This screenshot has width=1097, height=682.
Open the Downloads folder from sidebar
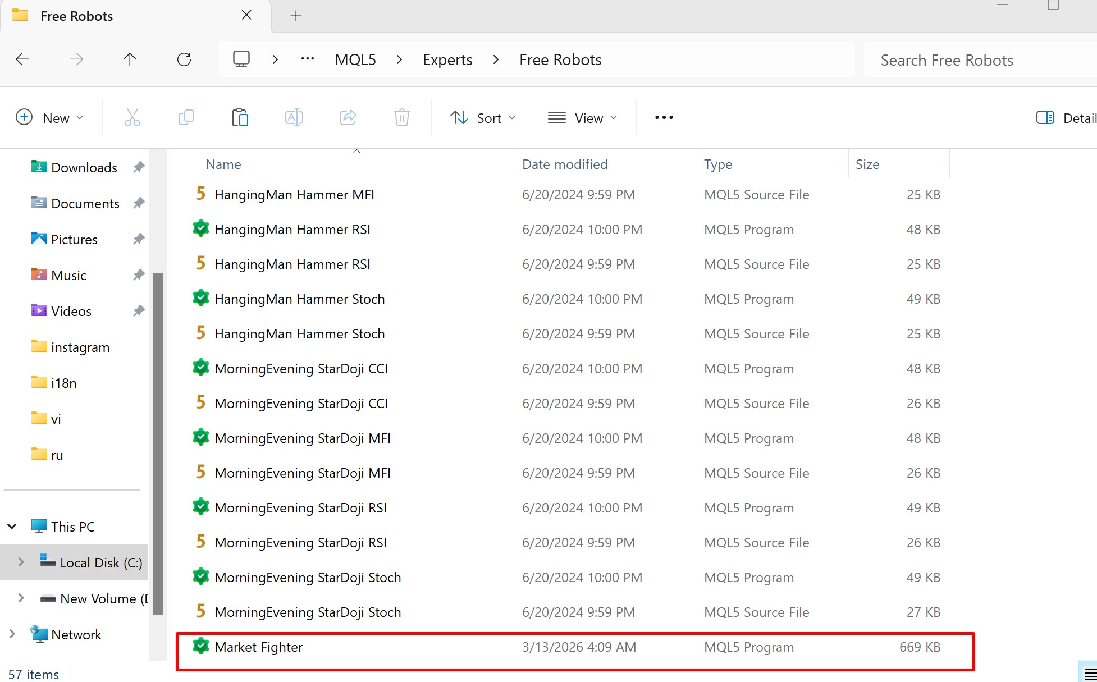pyautogui.click(x=83, y=167)
